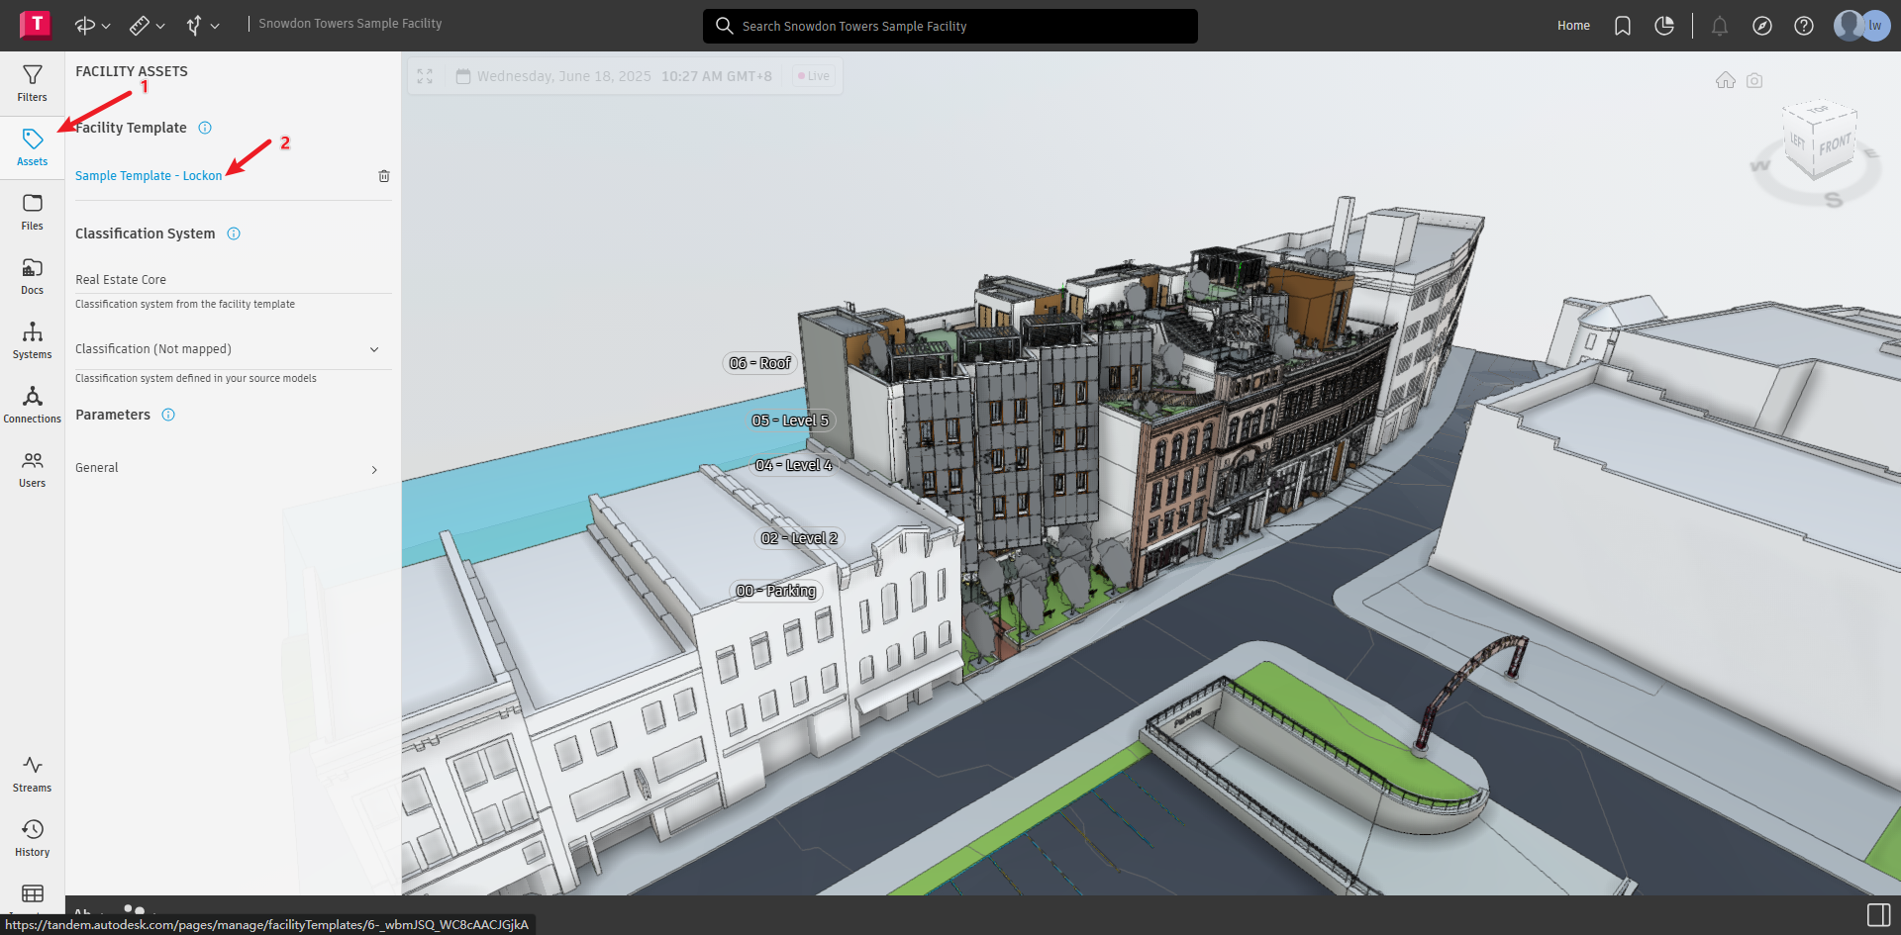The width and height of the screenshot is (1901, 935).
Task: Expand the General parameters section
Action: click(x=233, y=468)
